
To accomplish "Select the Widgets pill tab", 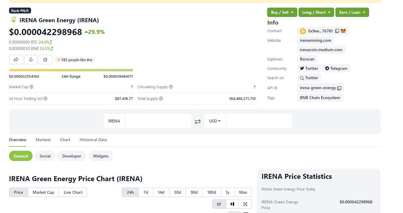I will (x=101, y=156).
